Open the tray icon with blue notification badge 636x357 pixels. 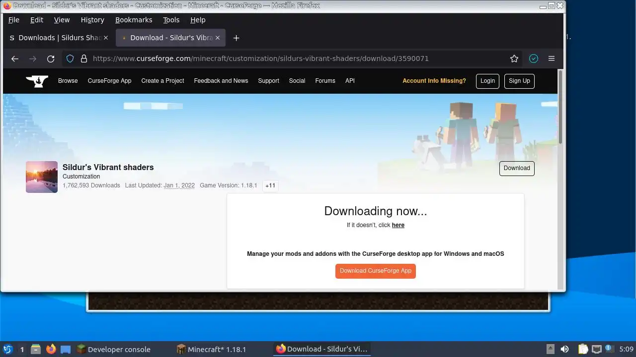pos(610,349)
